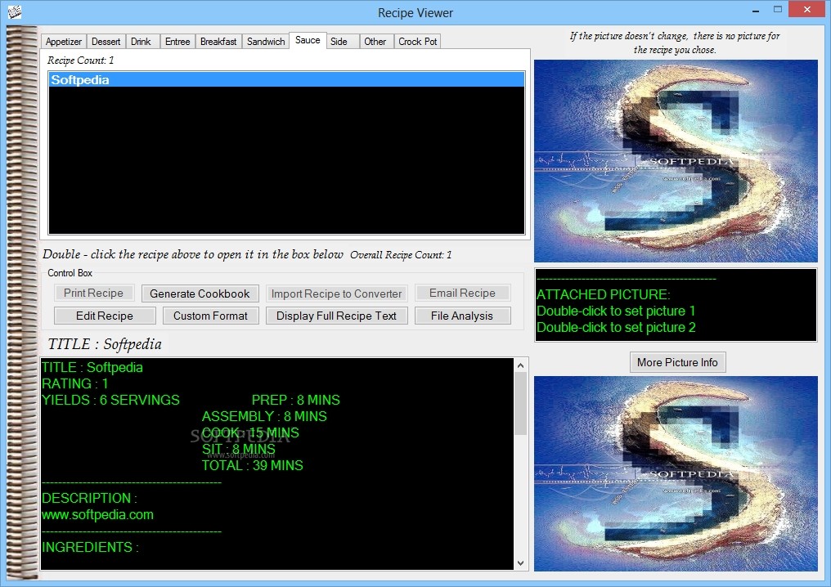Click 'Double-click to set picture 2' line
The height and width of the screenshot is (587, 831).
tap(616, 327)
